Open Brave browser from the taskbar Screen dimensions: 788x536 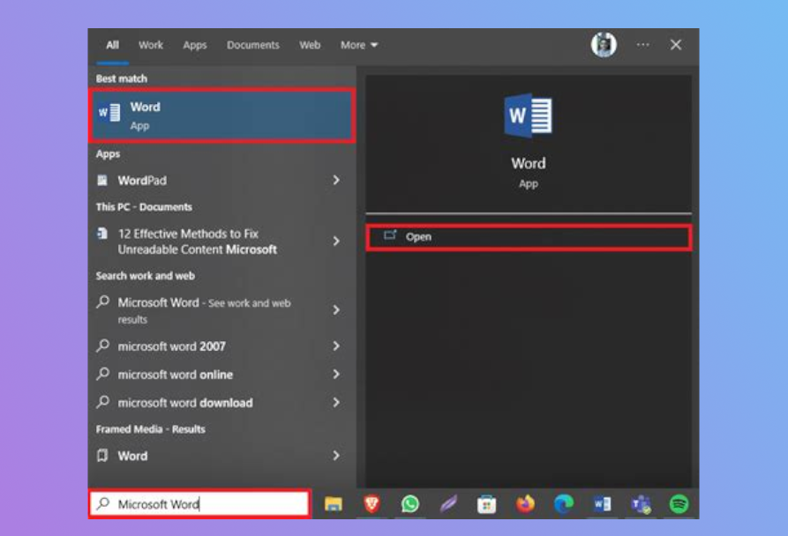(x=371, y=503)
